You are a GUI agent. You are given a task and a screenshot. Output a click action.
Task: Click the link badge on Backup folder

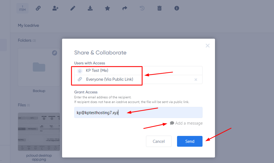coord(55,53)
